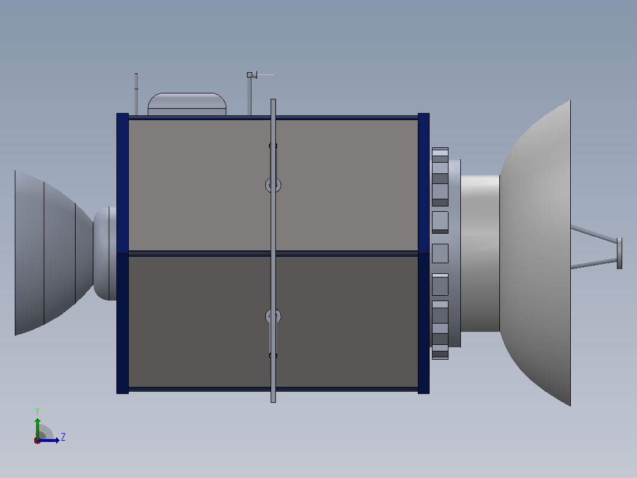Select the thin antenna rod at top left
This screenshot has height=478, width=637.
[x=136, y=95]
